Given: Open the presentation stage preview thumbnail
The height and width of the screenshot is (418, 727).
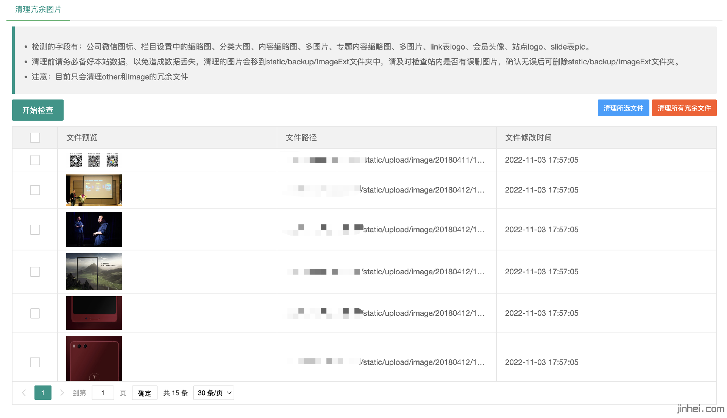Looking at the screenshot, I should [x=94, y=190].
